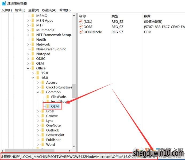The height and width of the screenshot is (160, 185).
Task: Select the 15.0 tree key label
Action: (x=44, y=73)
